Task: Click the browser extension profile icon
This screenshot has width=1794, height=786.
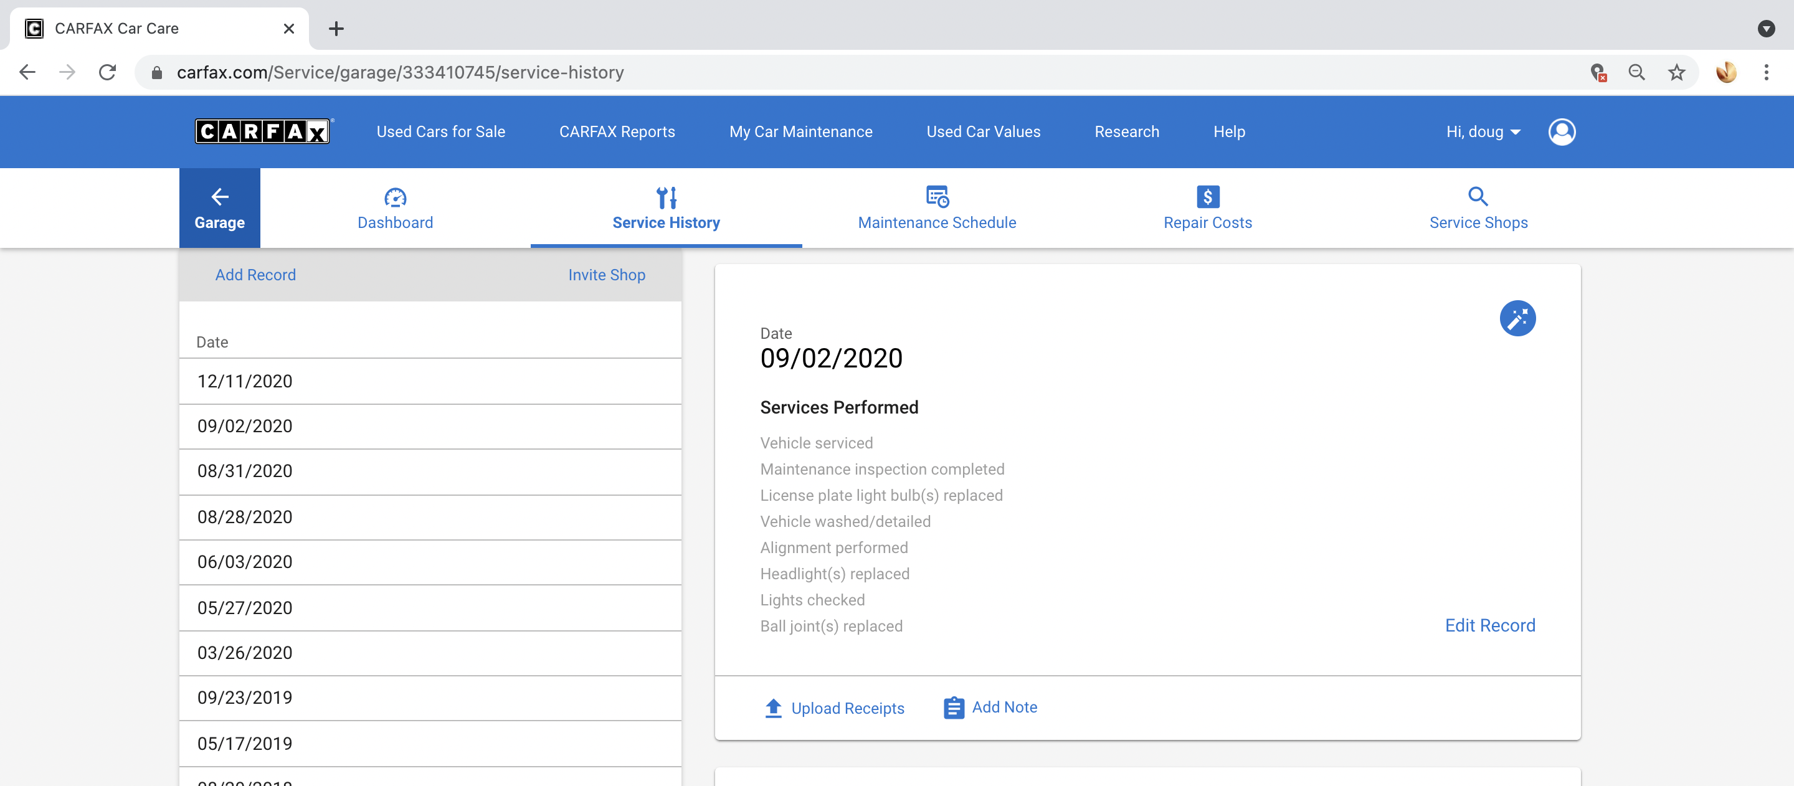Action: (1725, 72)
